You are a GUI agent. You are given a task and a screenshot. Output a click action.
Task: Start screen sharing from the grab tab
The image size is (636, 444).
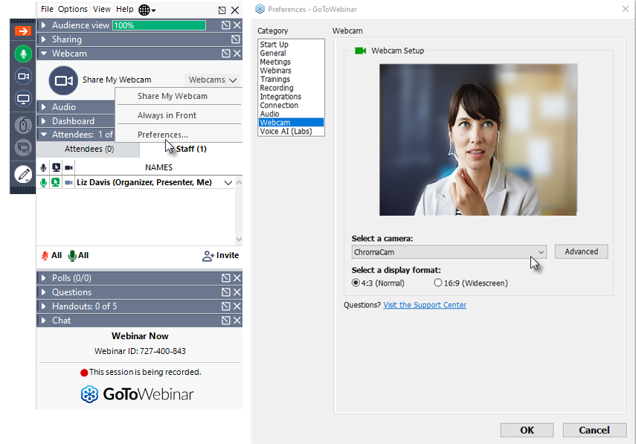point(22,98)
